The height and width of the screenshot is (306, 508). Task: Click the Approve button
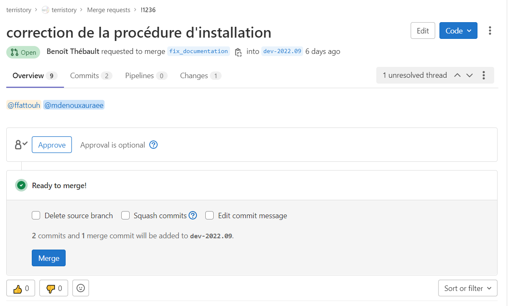pos(52,145)
